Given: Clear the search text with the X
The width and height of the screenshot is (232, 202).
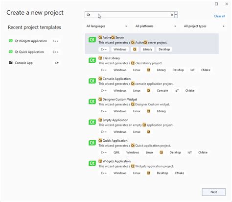Looking at the screenshot, I should pos(172,15).
